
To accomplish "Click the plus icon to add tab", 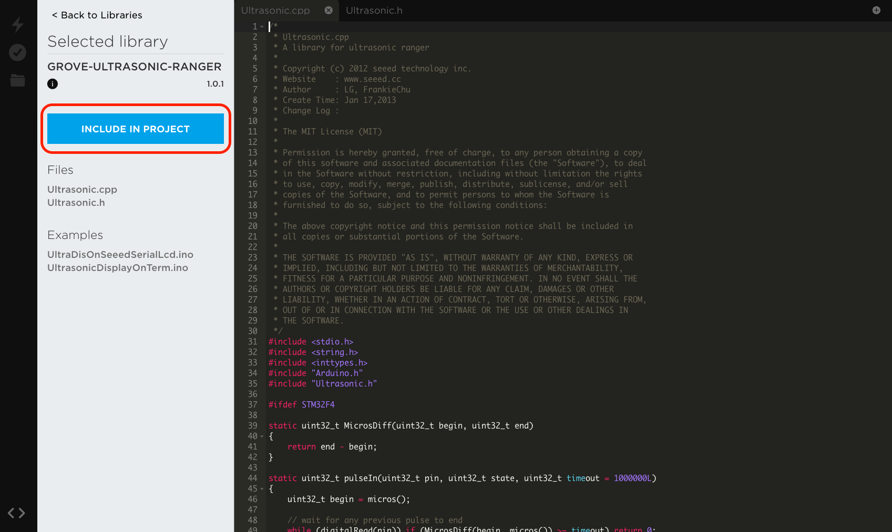I will (x=876, y=11).
